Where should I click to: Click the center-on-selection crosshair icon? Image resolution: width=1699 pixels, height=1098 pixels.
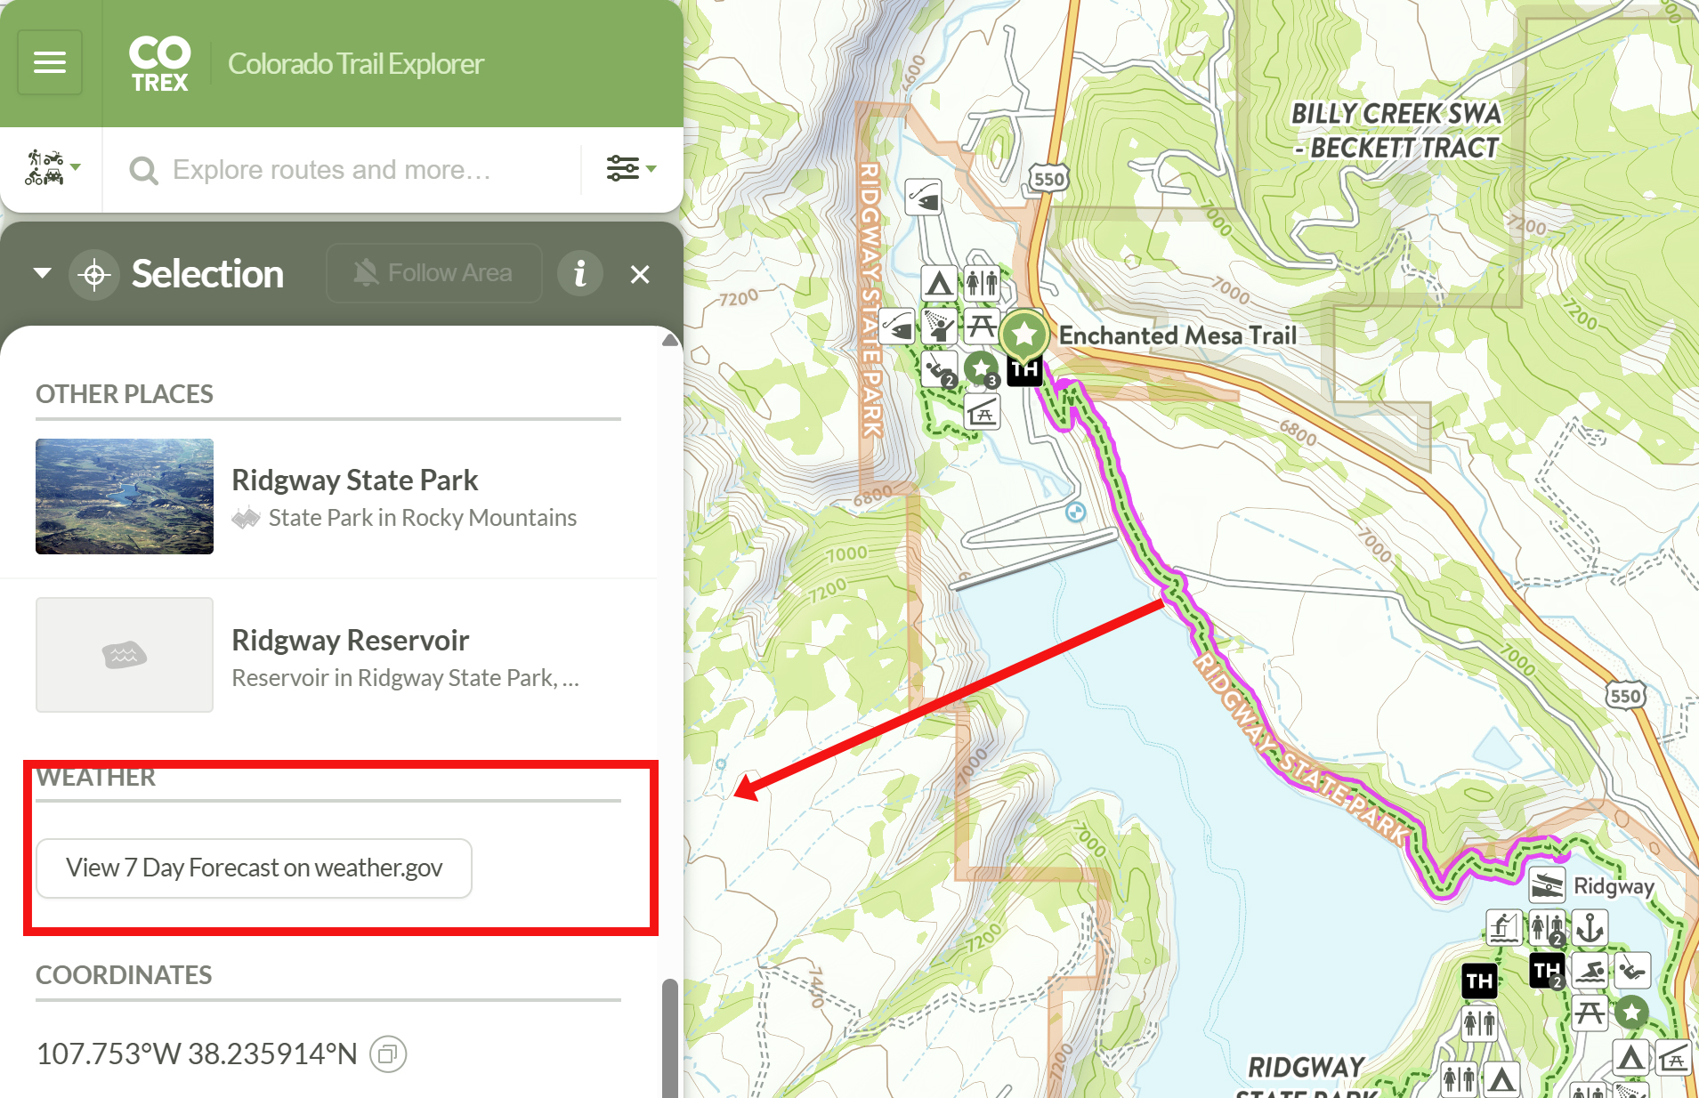pyautogui.click(x=95, y=274)
